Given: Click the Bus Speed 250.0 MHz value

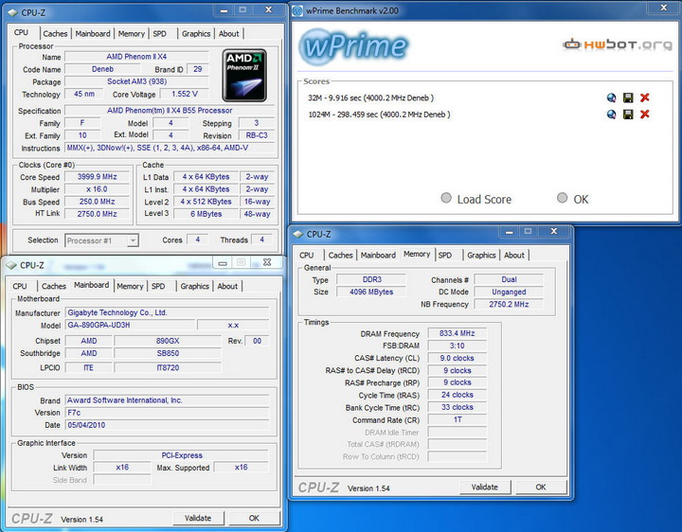Looking at the screenshot, I should click(97, 202).
